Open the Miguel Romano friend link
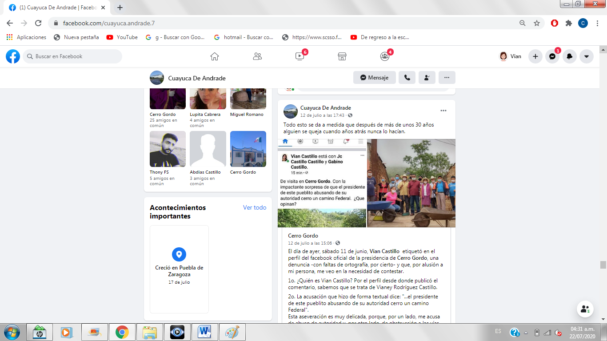This screenshot has width=607, height=341. 247,114
